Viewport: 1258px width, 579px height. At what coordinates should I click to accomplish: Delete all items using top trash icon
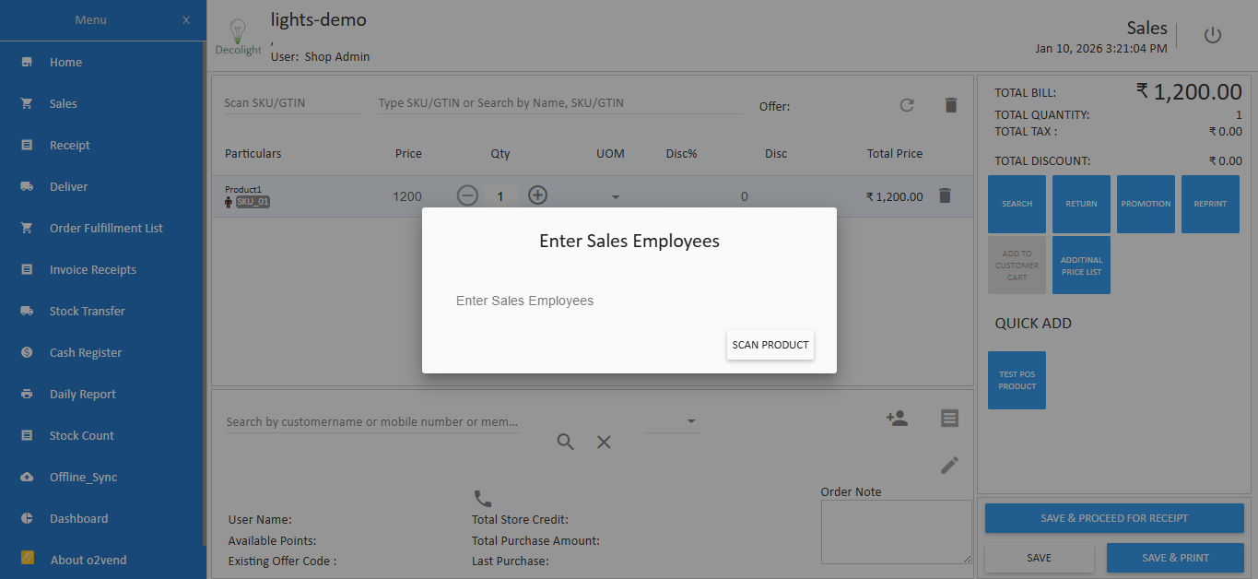tap(950, 105)
